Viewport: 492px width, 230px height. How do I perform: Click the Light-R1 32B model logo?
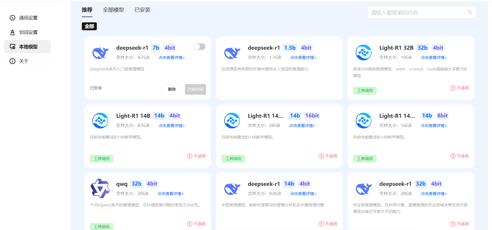point(364,53)
